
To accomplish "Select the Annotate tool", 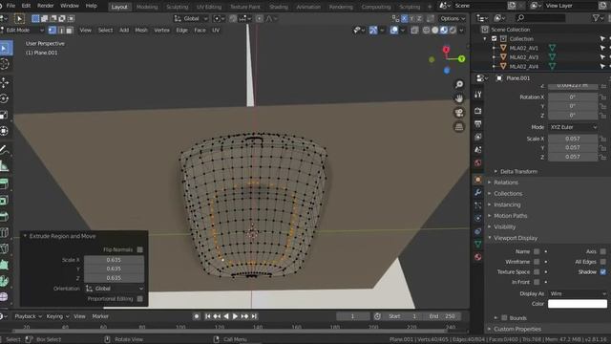I will coord(5,149).
